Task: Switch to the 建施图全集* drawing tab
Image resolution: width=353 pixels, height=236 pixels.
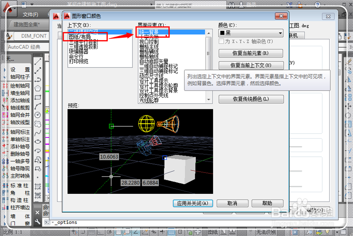Action: [x=27, y=25]
